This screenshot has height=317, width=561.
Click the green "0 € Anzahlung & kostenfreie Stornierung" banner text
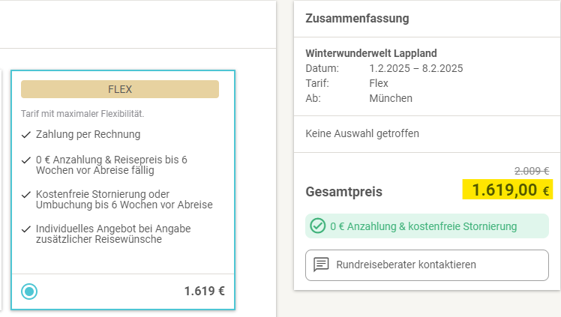pyautogui.click(x=423, y=226)
